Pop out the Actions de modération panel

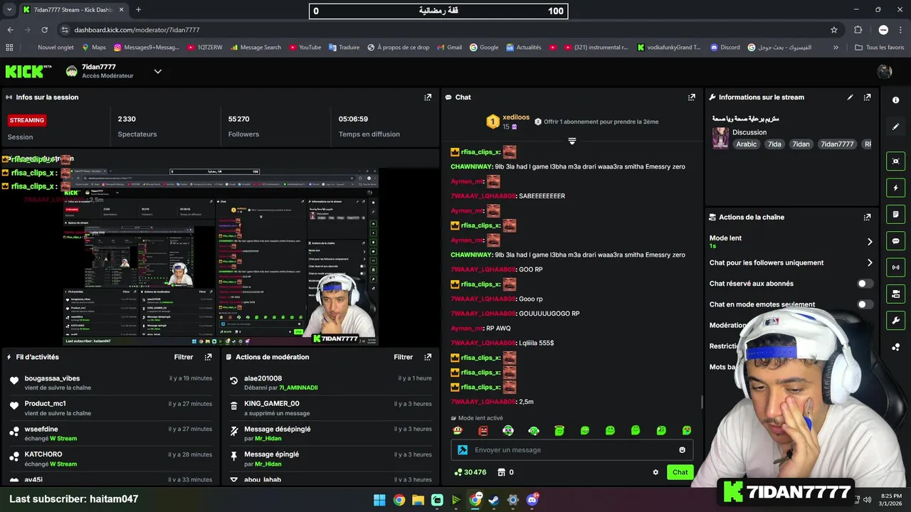click(x=428, y=357)
